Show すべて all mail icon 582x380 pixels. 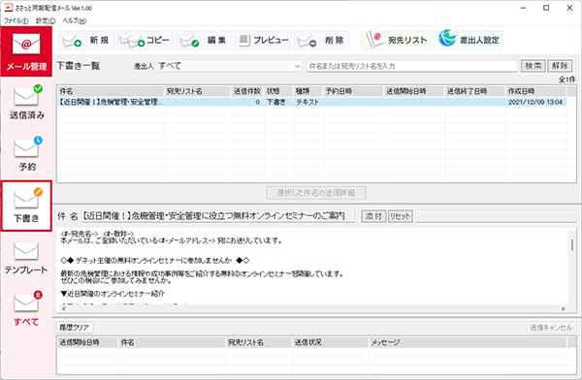(26, 308)
